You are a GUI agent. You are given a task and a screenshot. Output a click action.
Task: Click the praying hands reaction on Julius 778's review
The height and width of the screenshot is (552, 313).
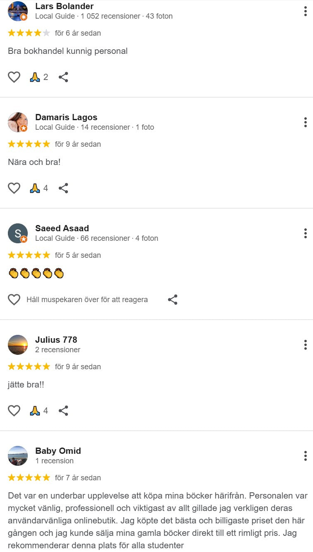pos(39,411)
